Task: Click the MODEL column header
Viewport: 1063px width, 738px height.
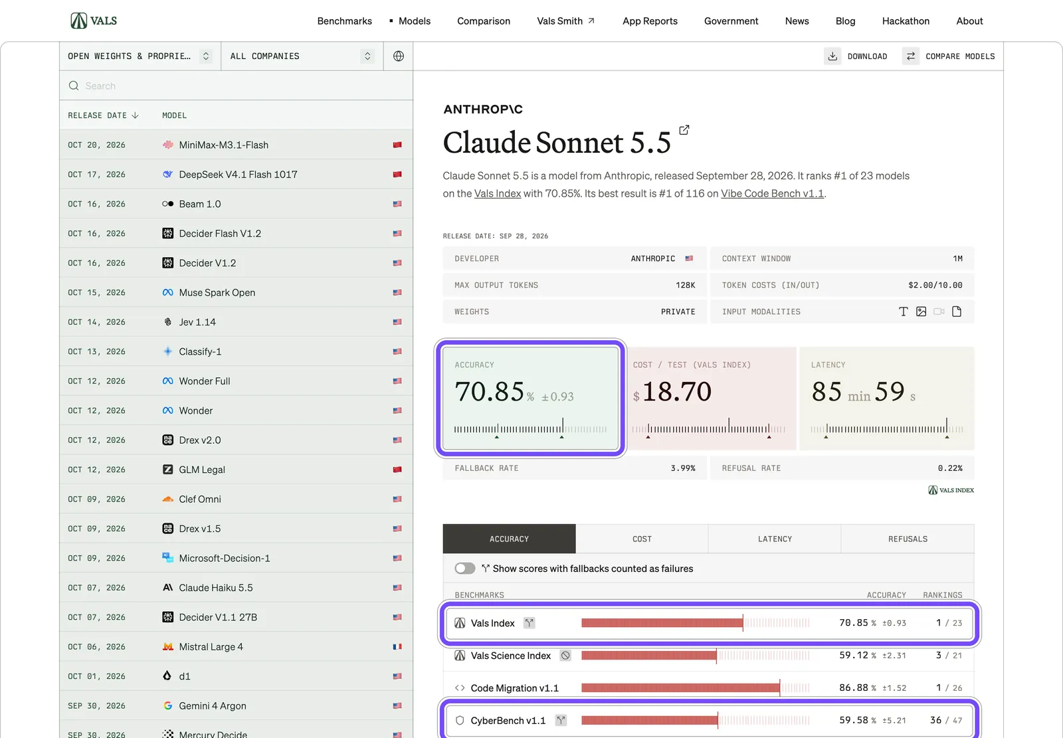Action: (x=175, y=116)
